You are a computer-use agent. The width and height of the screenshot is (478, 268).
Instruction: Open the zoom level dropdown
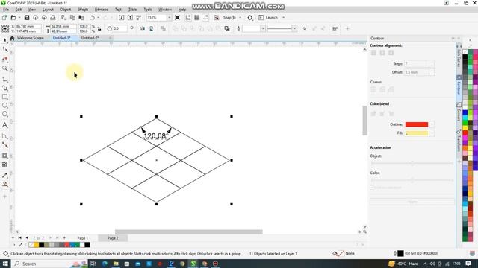(170, 18)
